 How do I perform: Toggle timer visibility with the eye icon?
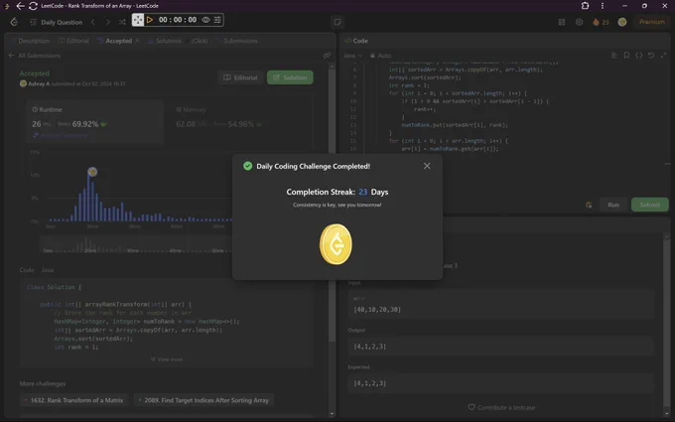tap(205, 20)
